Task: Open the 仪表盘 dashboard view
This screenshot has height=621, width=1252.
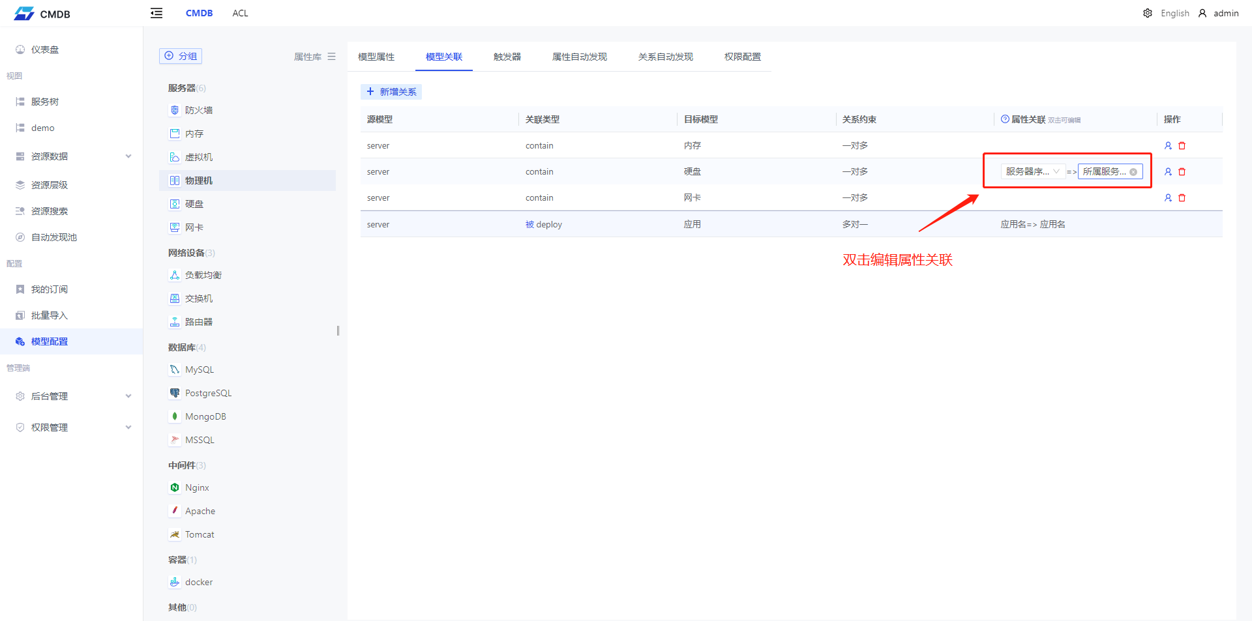Action: (43, 49)
